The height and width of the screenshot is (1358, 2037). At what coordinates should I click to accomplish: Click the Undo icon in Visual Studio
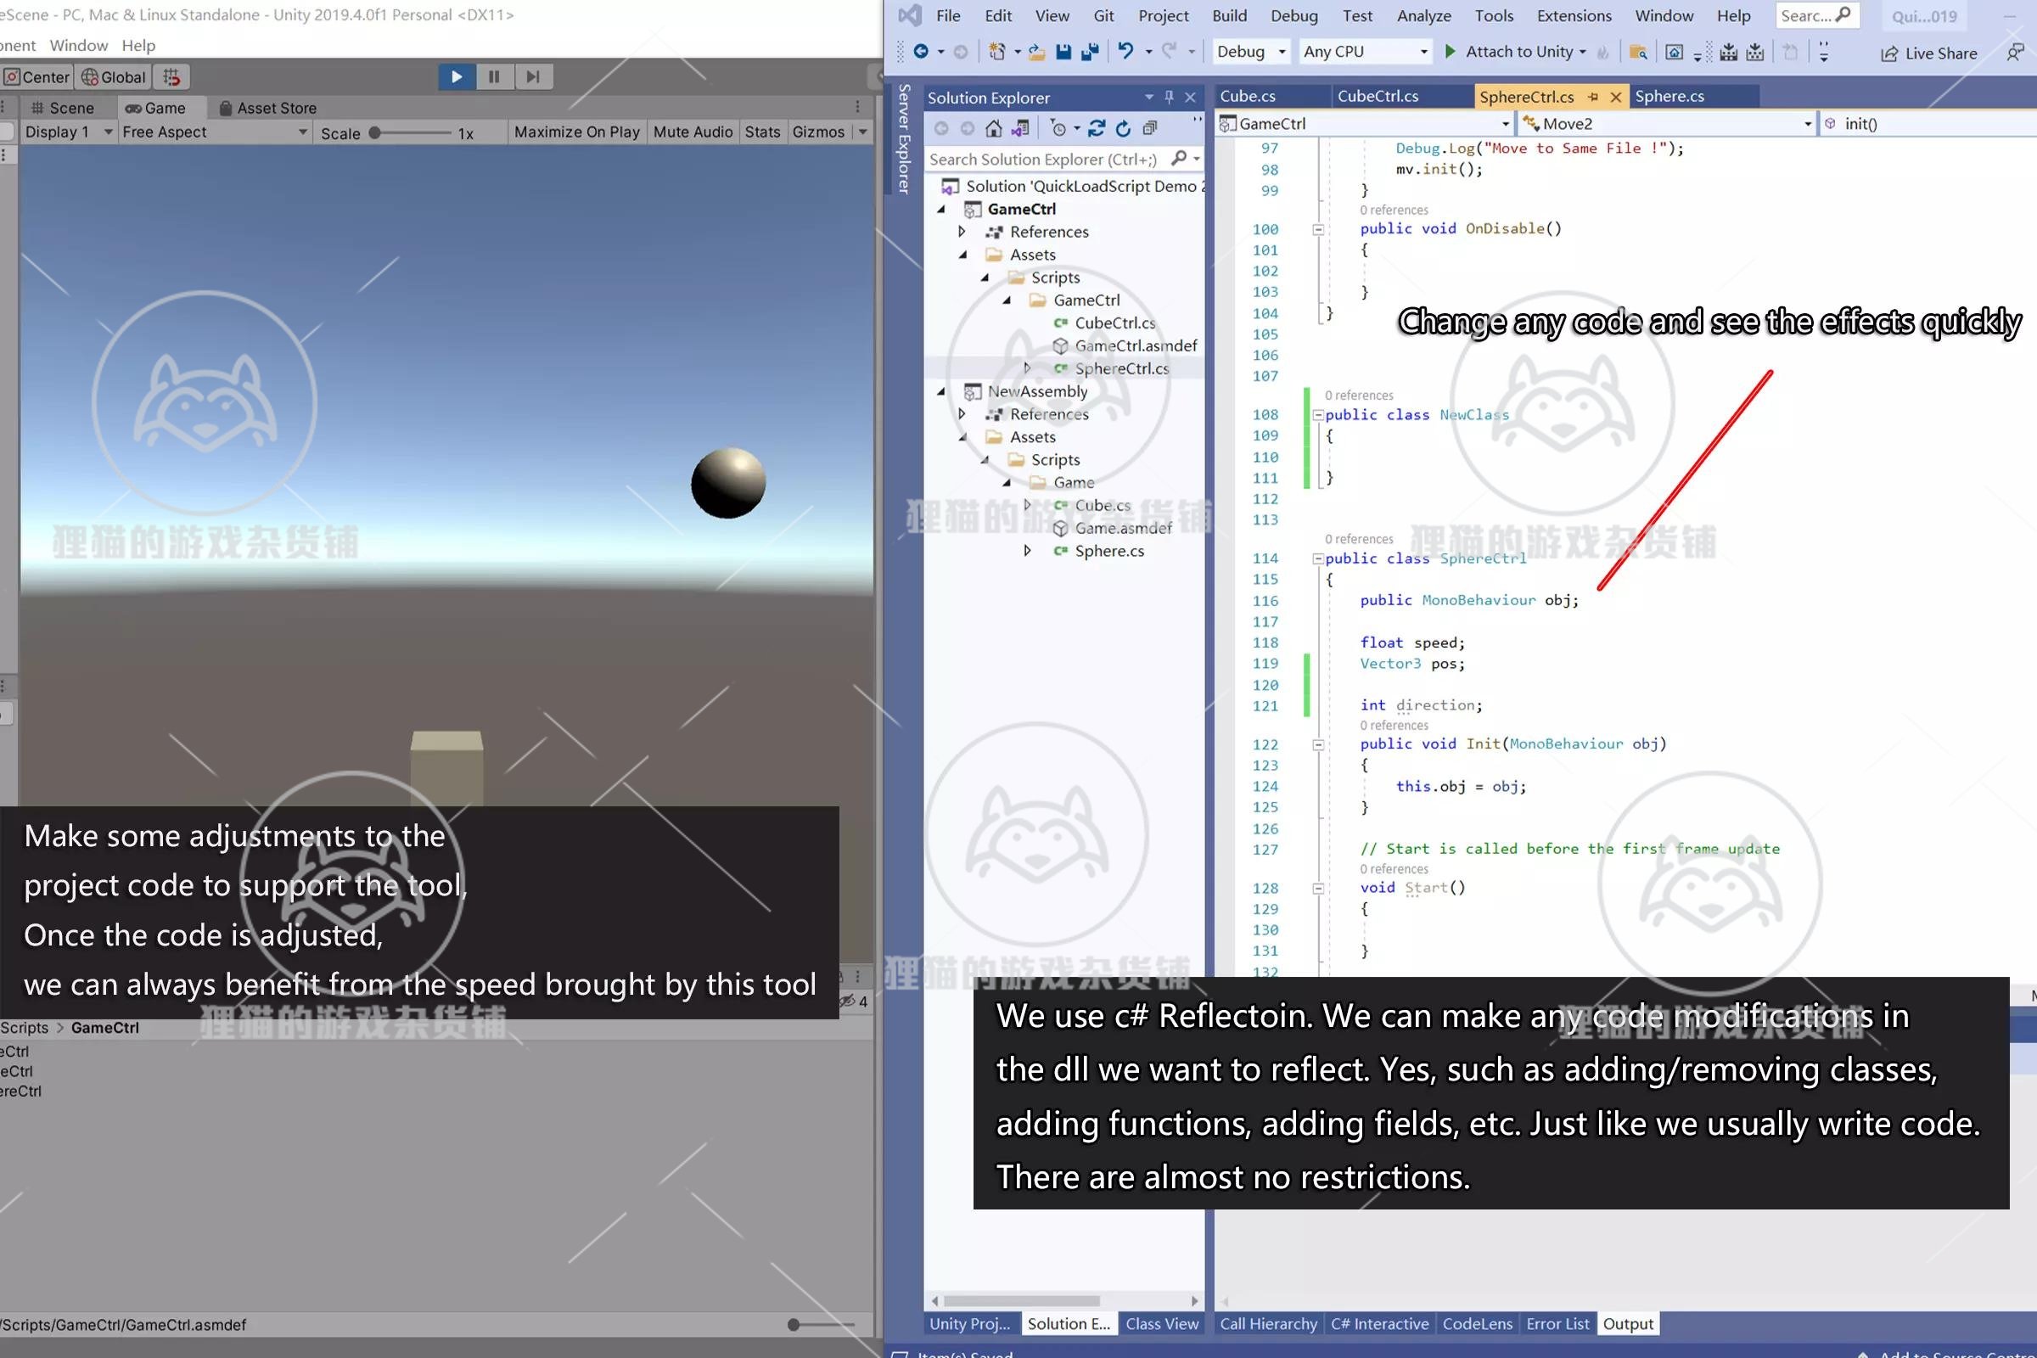(x=1125, y=52)
